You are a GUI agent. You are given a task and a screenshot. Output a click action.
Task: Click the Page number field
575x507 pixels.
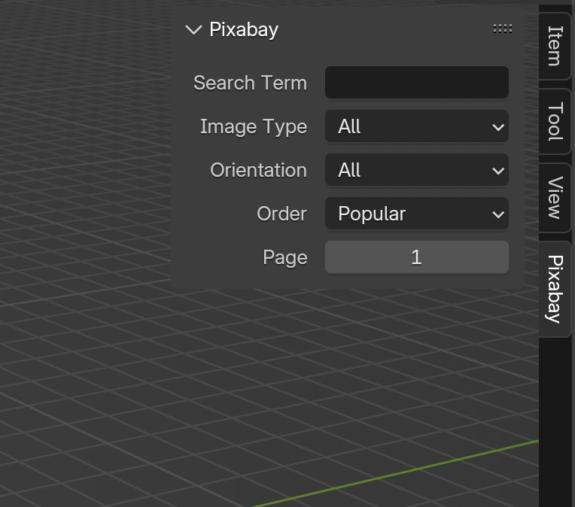point(417,257)
